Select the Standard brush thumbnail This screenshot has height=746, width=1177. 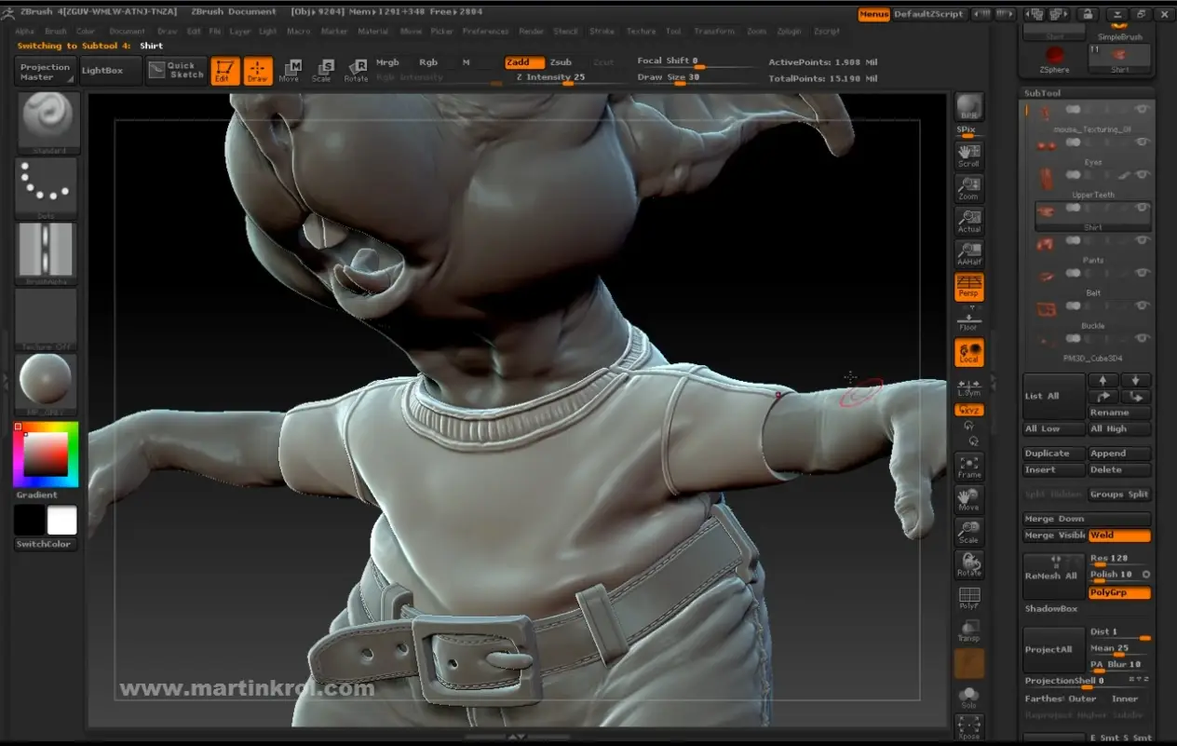click(x=47, y=121)
